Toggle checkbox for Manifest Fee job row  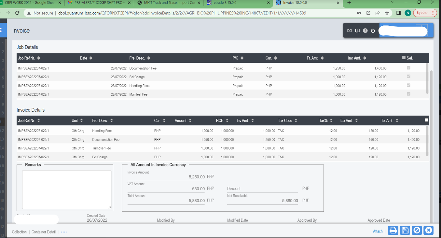[408, 94]
